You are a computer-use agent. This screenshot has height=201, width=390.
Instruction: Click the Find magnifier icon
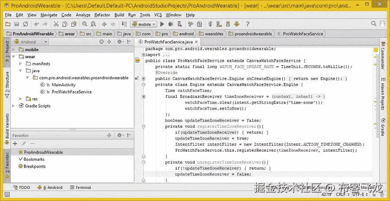coord(85,24)
